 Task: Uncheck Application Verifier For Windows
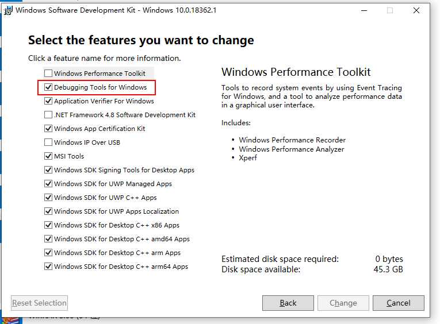point(48,101)
